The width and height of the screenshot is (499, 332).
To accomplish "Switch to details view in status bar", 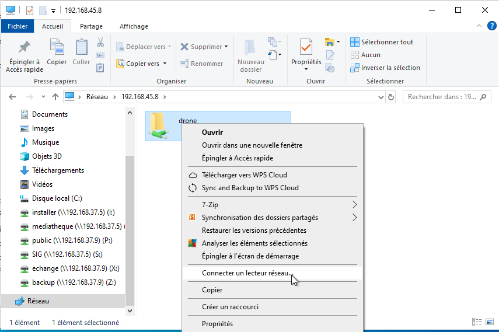I will click(477, 322).
